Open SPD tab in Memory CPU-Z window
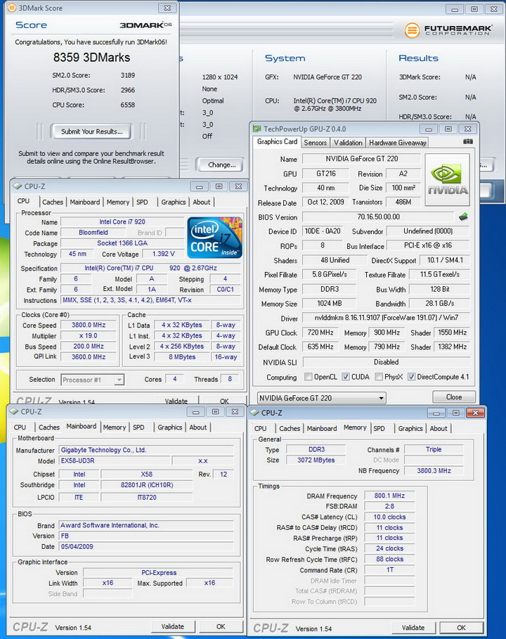The width and height of the screenshot is (506, 639). coord(379,428)
